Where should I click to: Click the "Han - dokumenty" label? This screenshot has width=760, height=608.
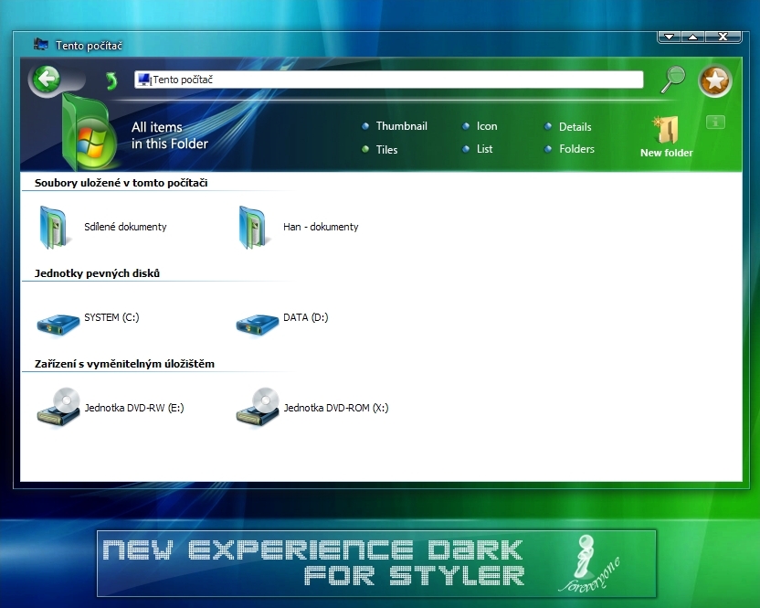(x=321, y=227)
